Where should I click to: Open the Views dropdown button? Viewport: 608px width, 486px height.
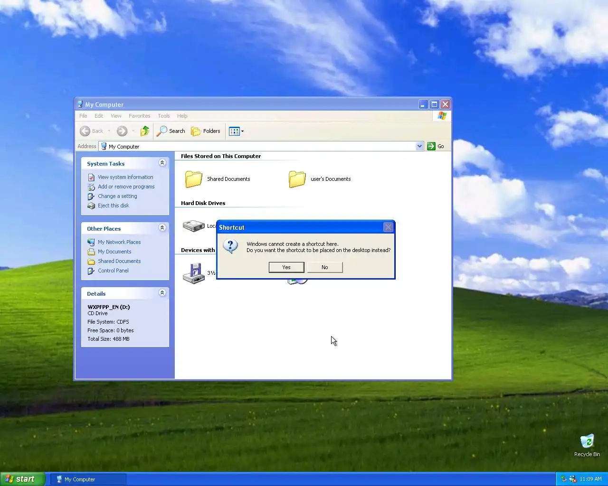click(x=236, y=131)
